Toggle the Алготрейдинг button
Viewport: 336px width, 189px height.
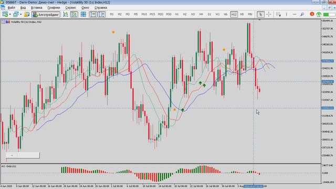(46, 14)
